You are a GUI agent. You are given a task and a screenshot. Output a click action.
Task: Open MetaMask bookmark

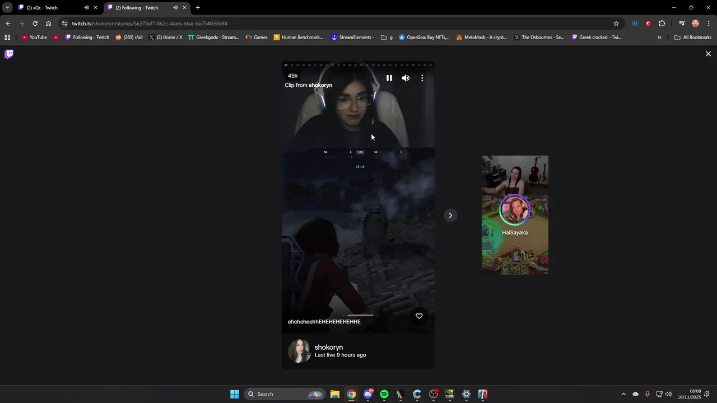click(481, 38)
